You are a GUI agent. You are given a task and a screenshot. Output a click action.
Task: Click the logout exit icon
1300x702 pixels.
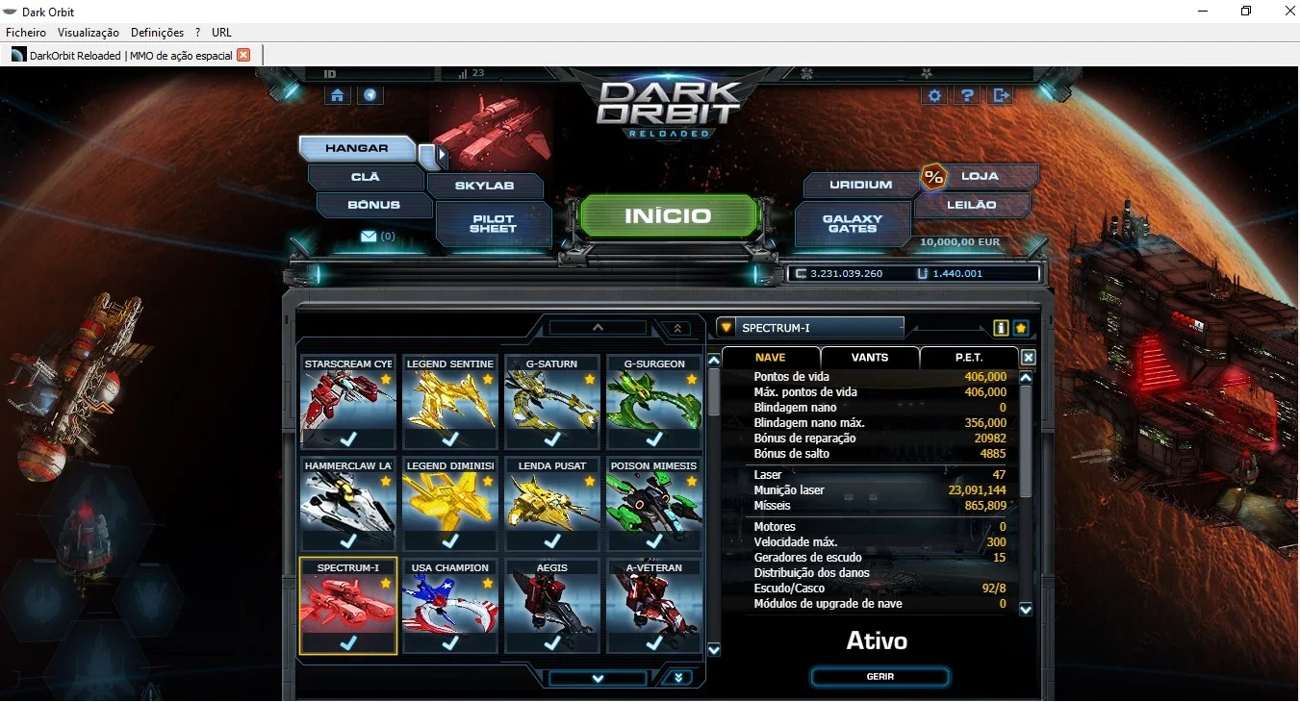pyautogui.click(x=1002, y=95)
